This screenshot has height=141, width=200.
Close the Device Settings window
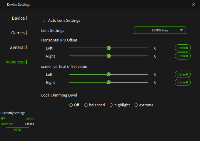coord(194,4)
